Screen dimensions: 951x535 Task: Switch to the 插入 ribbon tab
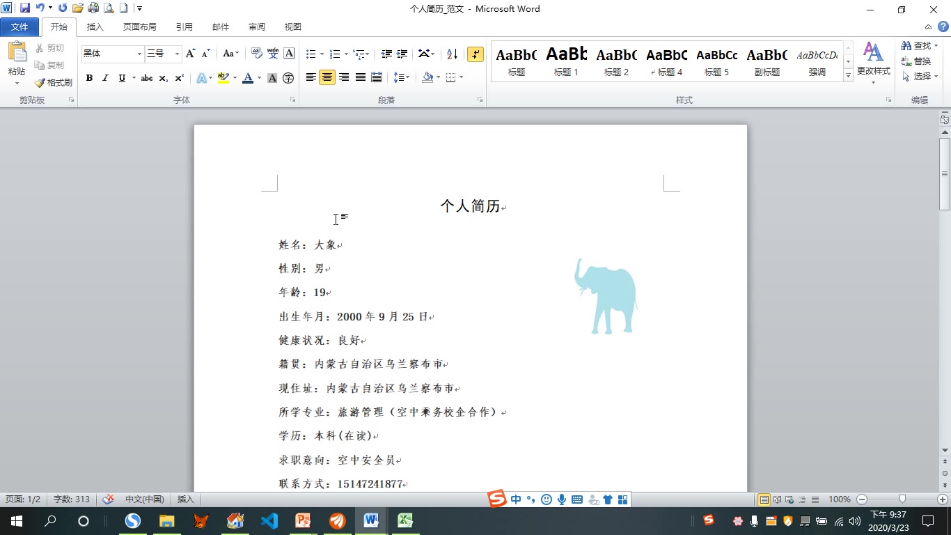95,26
